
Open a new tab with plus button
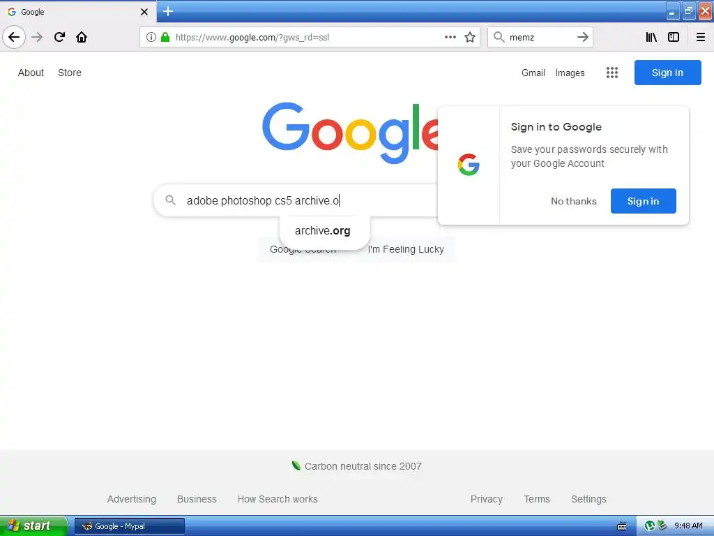pyautogui.click(x=168, y=11)
